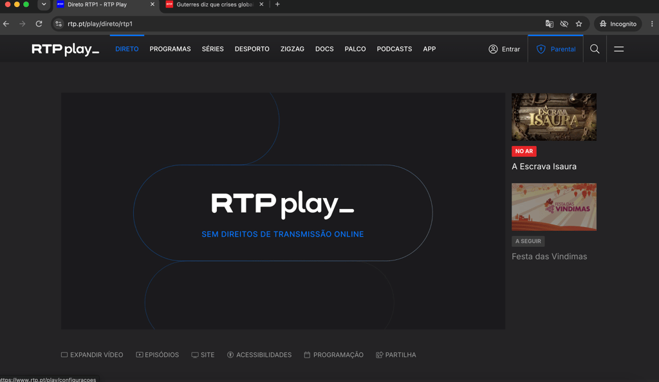
Task: Close the Guterres tab
Action: (261, 5)
